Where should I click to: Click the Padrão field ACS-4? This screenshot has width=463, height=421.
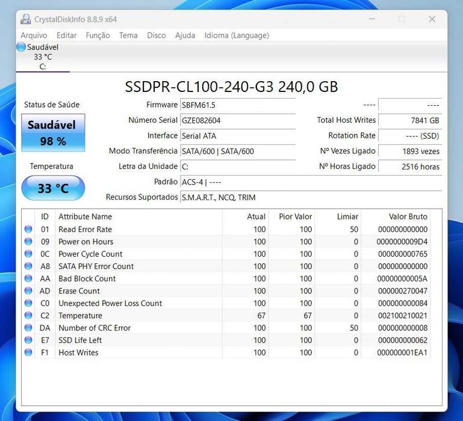[x=311, y=182]
